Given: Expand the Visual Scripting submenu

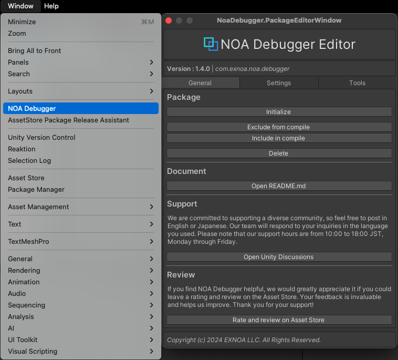Looking at the screenshot, I should (81, 351).
